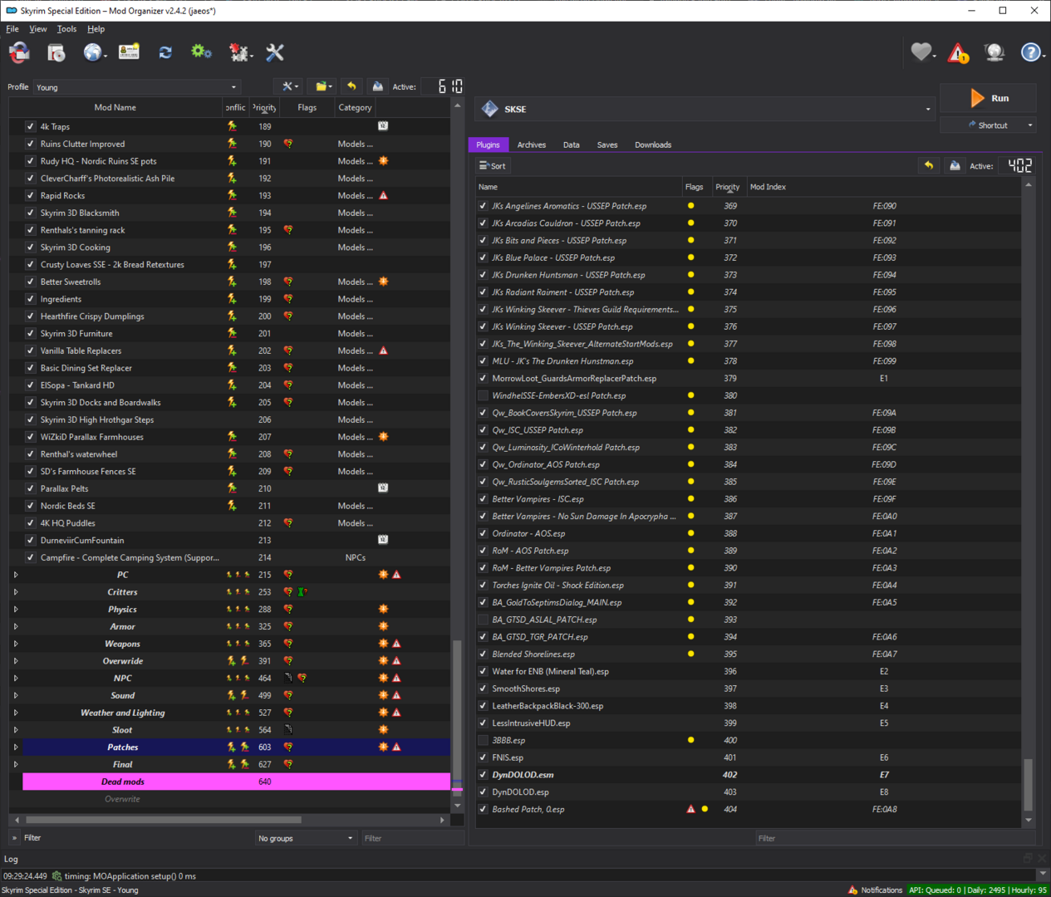Open the File menu
Viewport: 1051px width, 897px height.
click(12, 29)
